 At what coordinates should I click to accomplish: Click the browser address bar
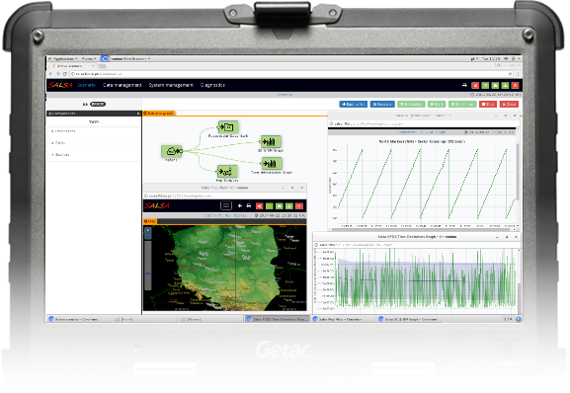pyautogui.click(x=290, y=74)
